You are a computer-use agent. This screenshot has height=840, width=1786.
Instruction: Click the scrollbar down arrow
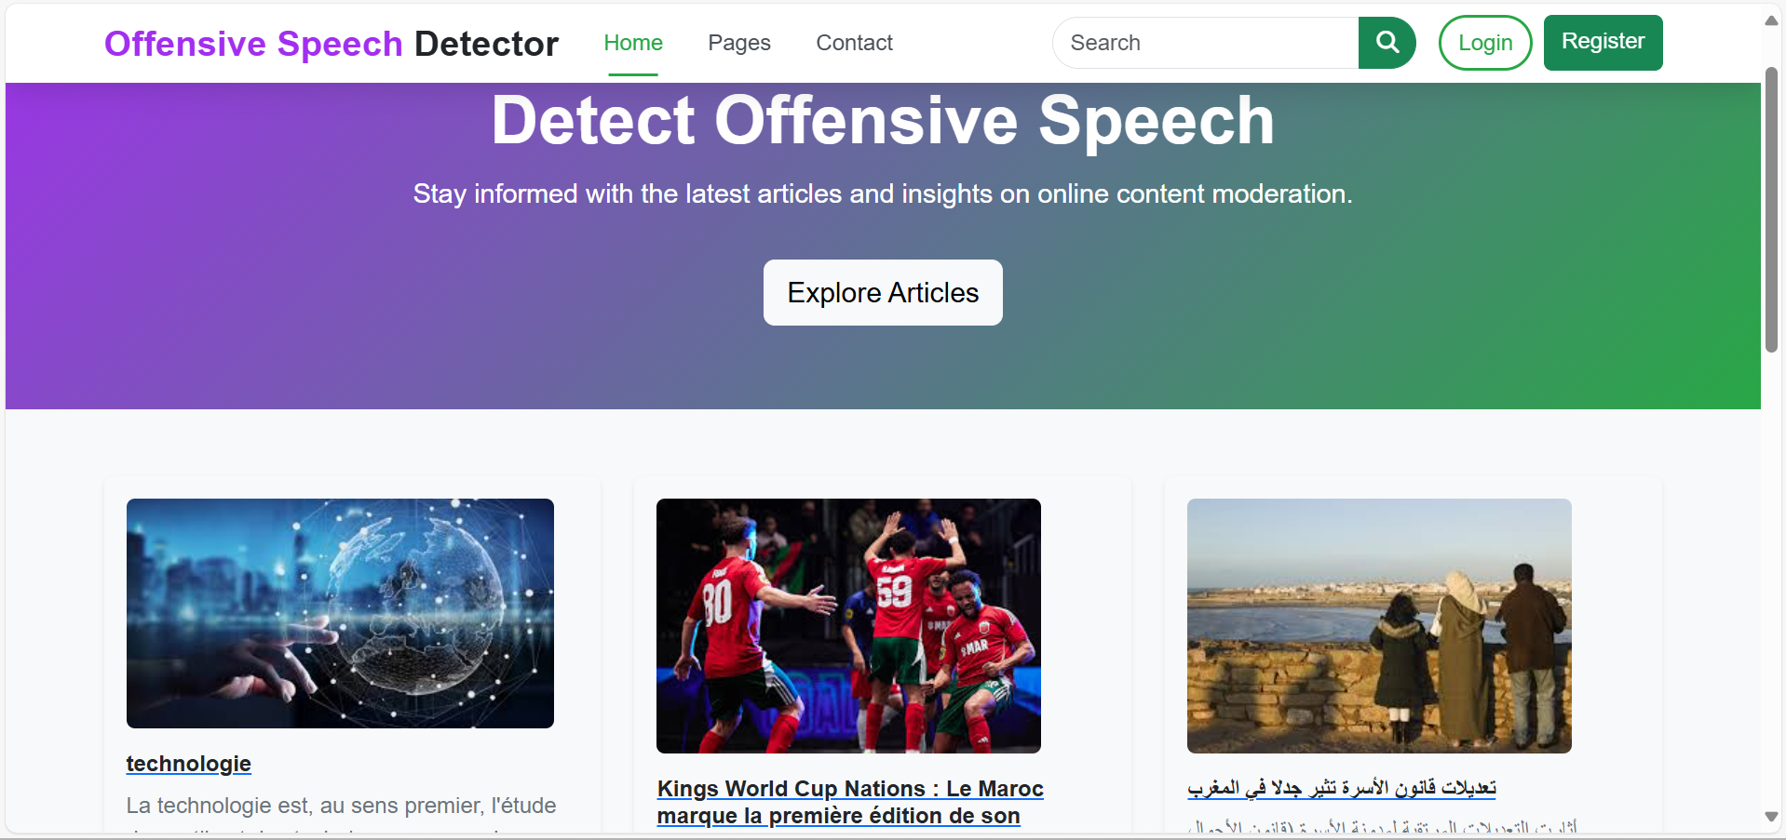point(1771,817)
